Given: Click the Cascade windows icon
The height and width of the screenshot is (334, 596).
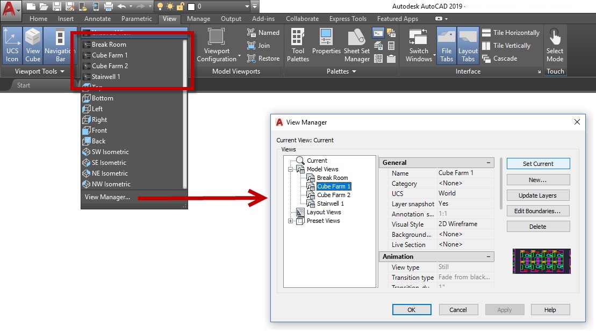Looking at the screenshot, I should 486,59.
